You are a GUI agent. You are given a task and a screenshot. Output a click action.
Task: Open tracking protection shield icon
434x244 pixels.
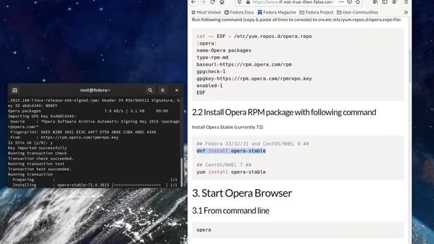coord(239,2)
